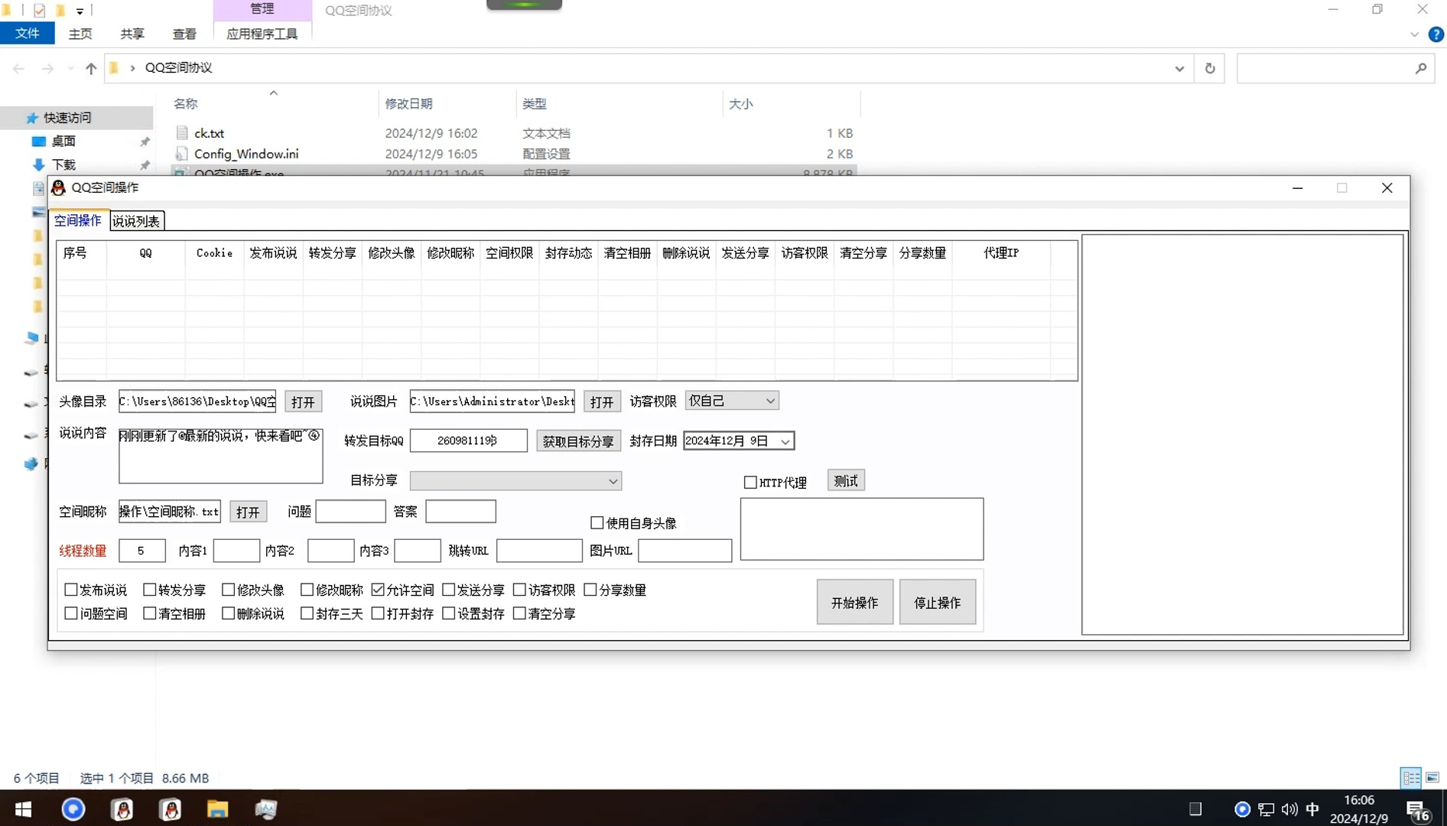Screen dimensions: 1447x826
Task: Enable 发布说说 checkbox
Action: point(71,590)
